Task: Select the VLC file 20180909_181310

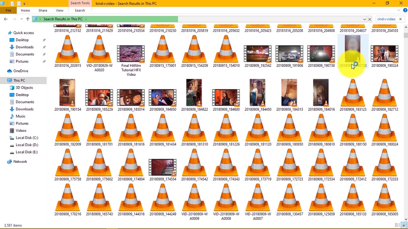Action: (194, 130)
